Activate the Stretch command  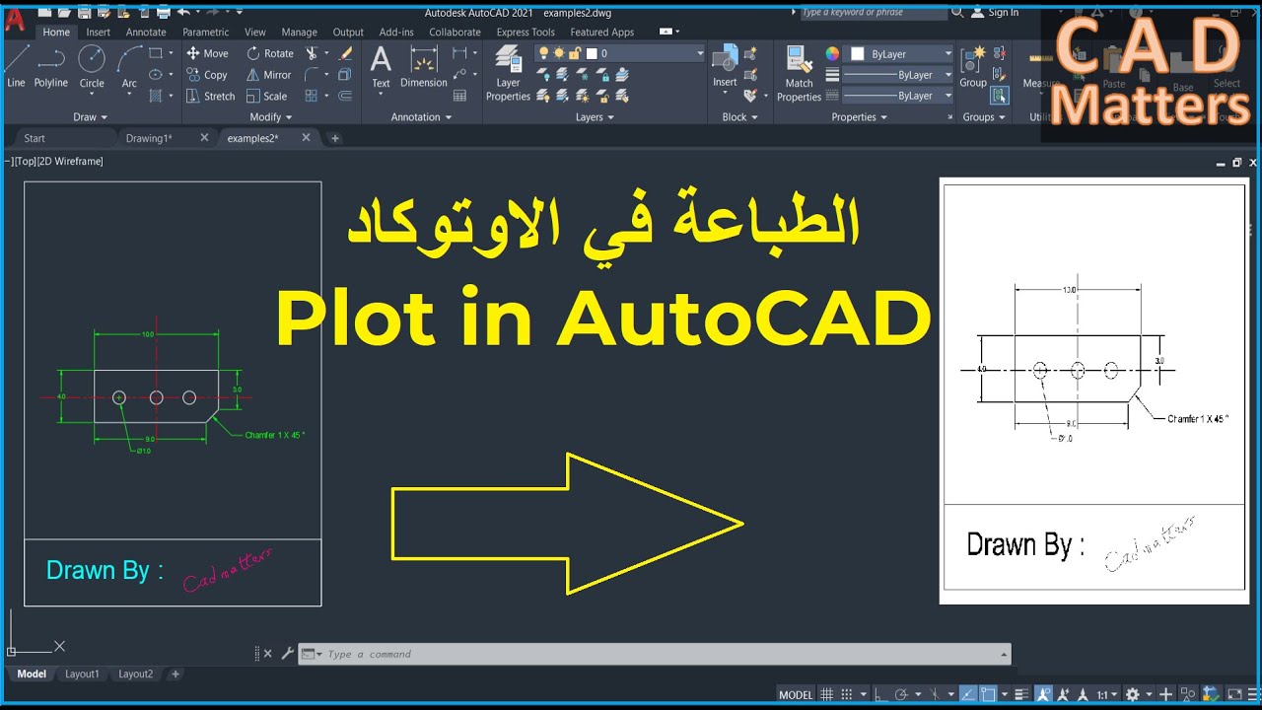tap(211, 96)
